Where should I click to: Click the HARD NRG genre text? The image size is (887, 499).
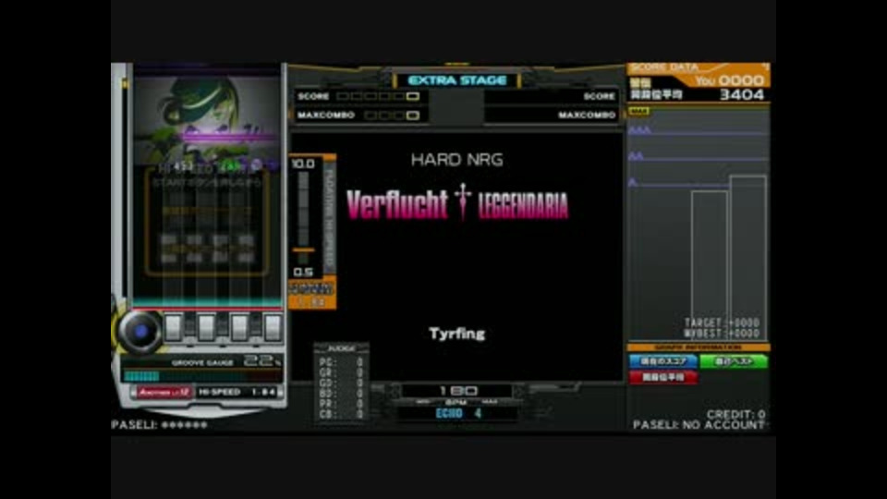pos(457,160)
